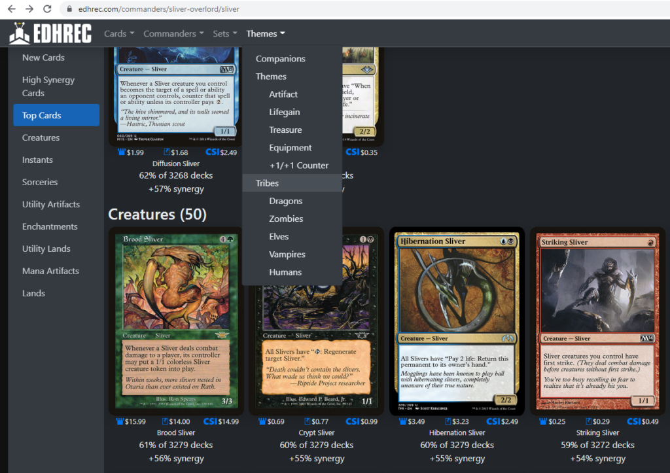Jump to Utility Artifacts section
The image size is (670, 473).
(51, 204)
